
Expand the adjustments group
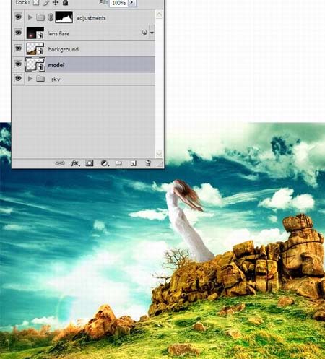30,17
